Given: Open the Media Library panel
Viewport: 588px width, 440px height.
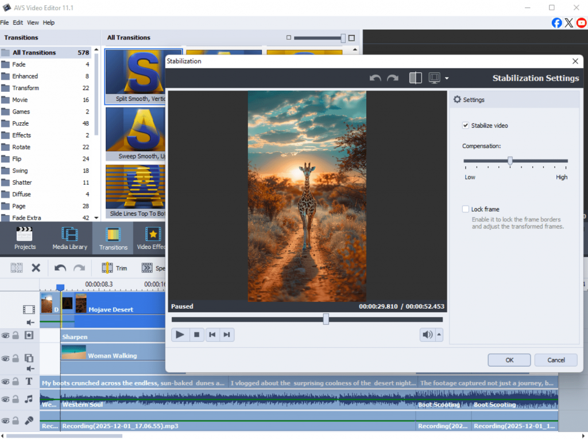Looking at the screenshot, I should pyautogui.click(x=69, y=239).
